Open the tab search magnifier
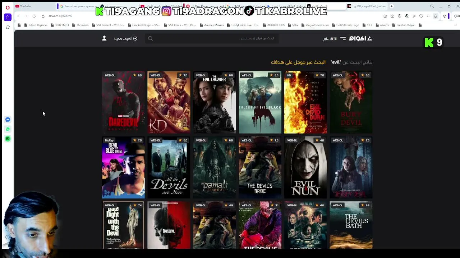 (432, 6)
